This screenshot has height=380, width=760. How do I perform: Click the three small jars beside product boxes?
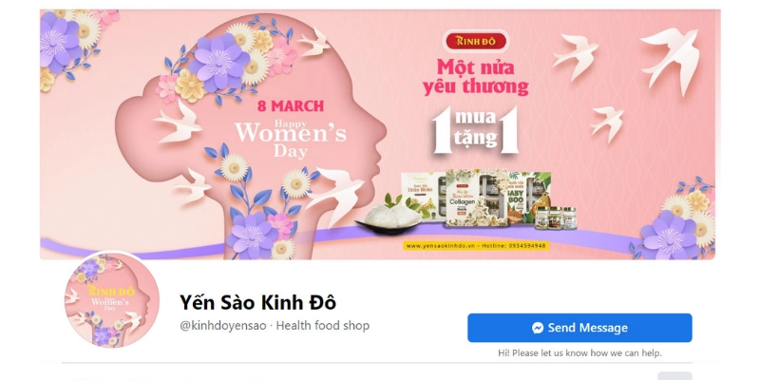(x=556, y=218)
